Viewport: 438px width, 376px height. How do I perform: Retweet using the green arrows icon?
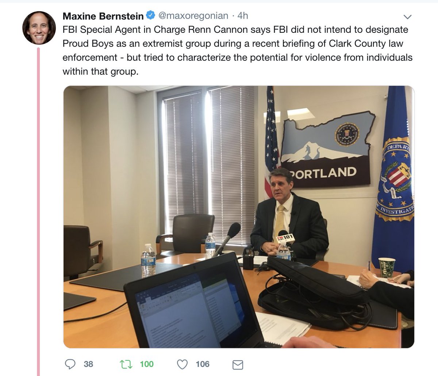(x=126, y=364)
